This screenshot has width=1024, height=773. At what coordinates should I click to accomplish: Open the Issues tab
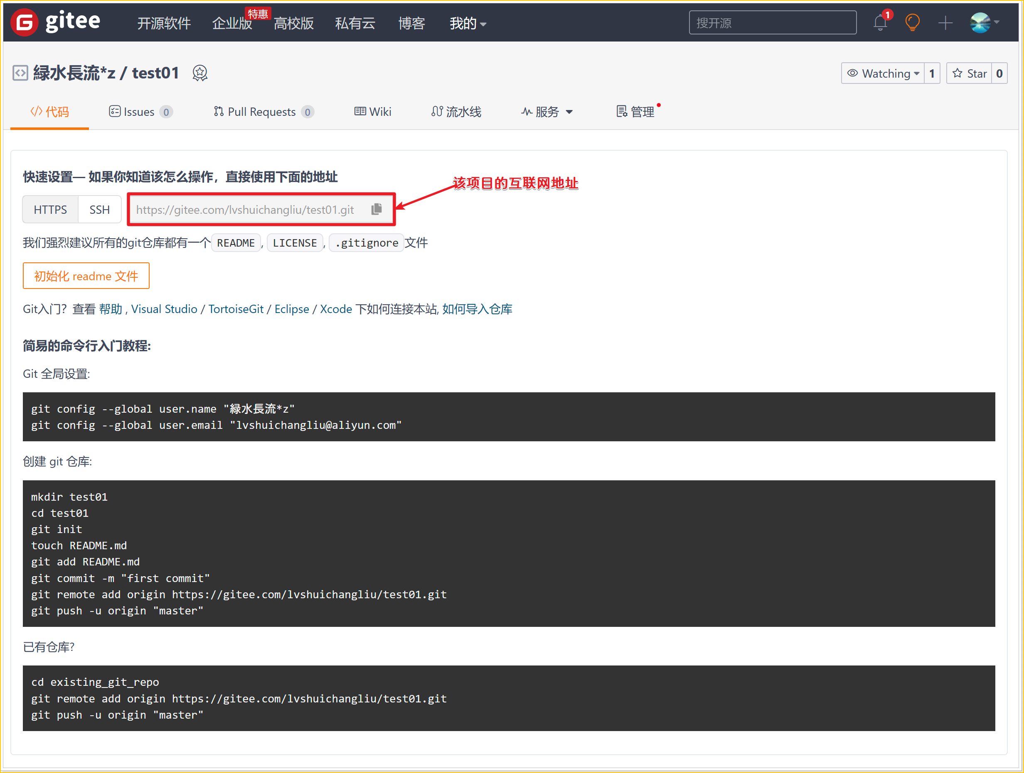[x=140, y=112]
